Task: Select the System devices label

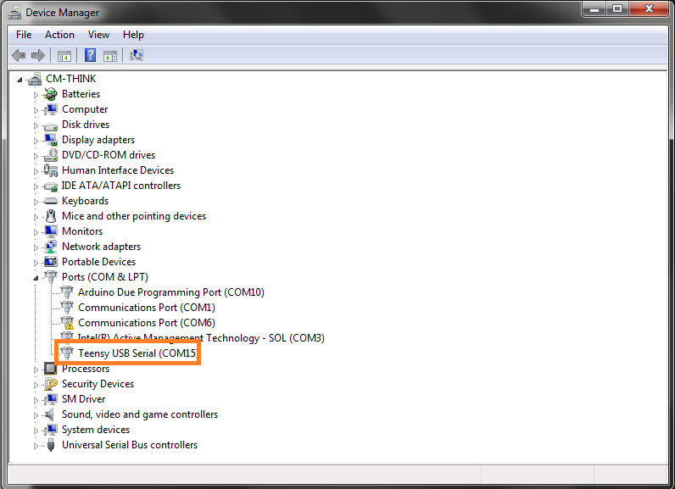Action: pos(96,430)
